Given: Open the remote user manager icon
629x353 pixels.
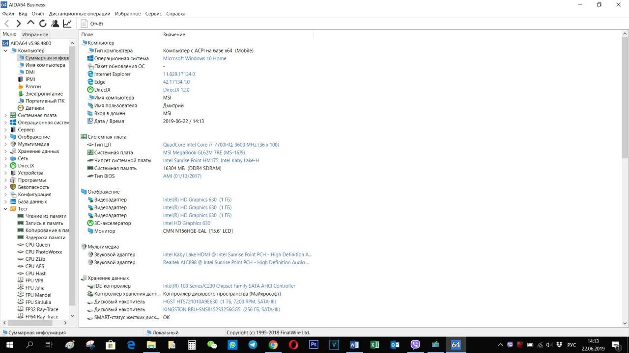Looking at the screenshot, I should (x=55, y=24).
